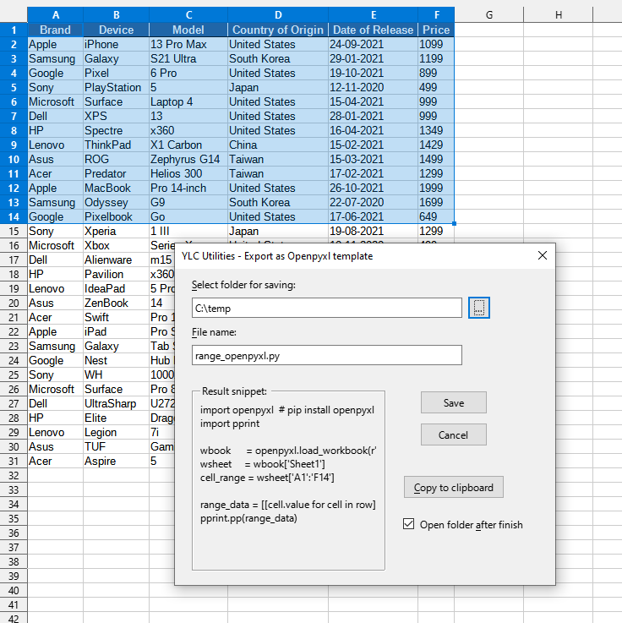The height and width of the screenshot is (623, 622).
Task: Select column B header
Action: (116, 14)
